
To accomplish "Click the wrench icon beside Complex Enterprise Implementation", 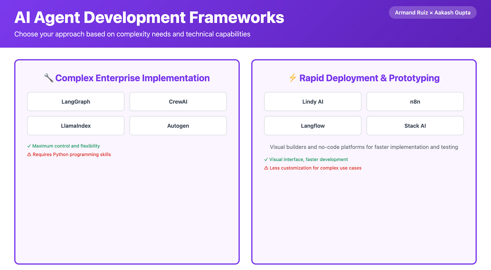I will coord(49,78).
